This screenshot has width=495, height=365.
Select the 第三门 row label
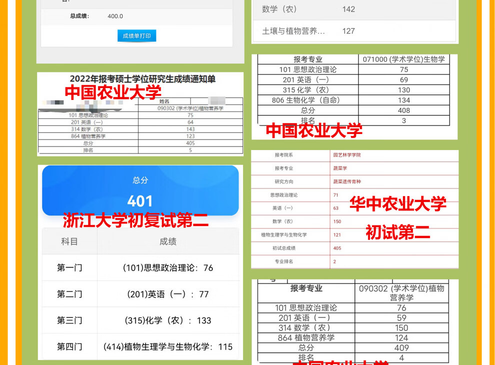click(x=69, y=320)
